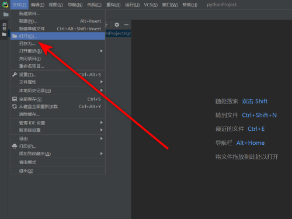Toggle 省电模式 power save mode
The image size is (292, 219).
[58, 162]
